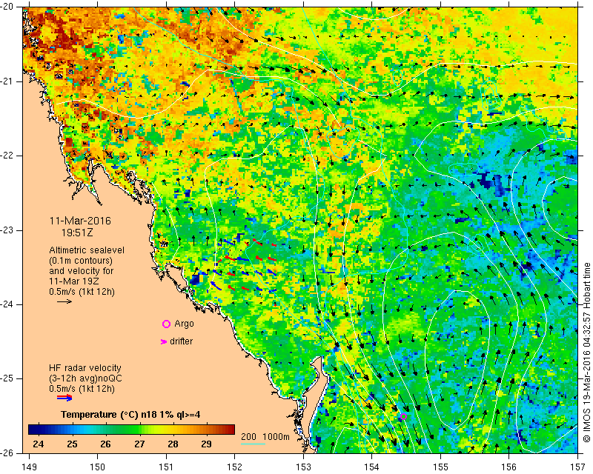593x474 pixels.
Task: Click the longitude axis label 150
Action: click(x=98, y=467)
